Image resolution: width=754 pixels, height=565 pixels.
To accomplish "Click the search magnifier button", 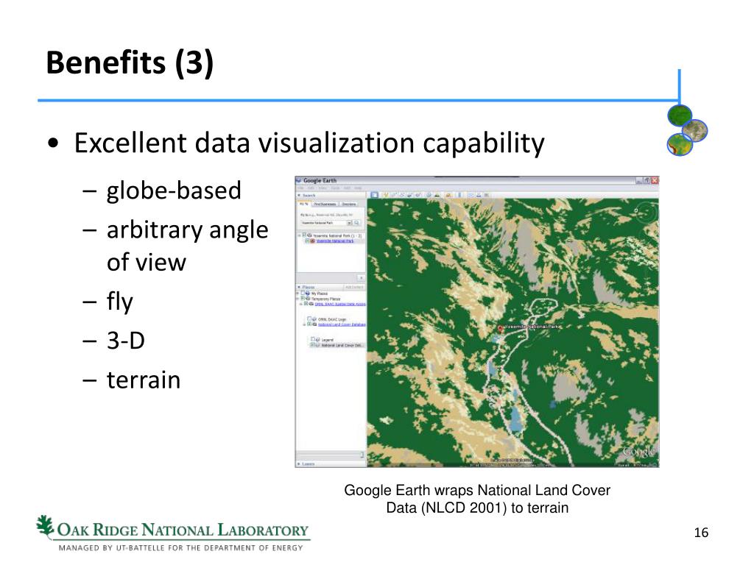I will 357,223.
